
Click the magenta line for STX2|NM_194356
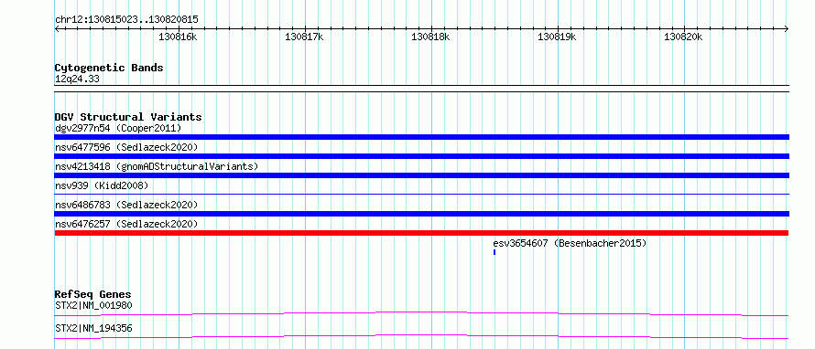point(421,336)
